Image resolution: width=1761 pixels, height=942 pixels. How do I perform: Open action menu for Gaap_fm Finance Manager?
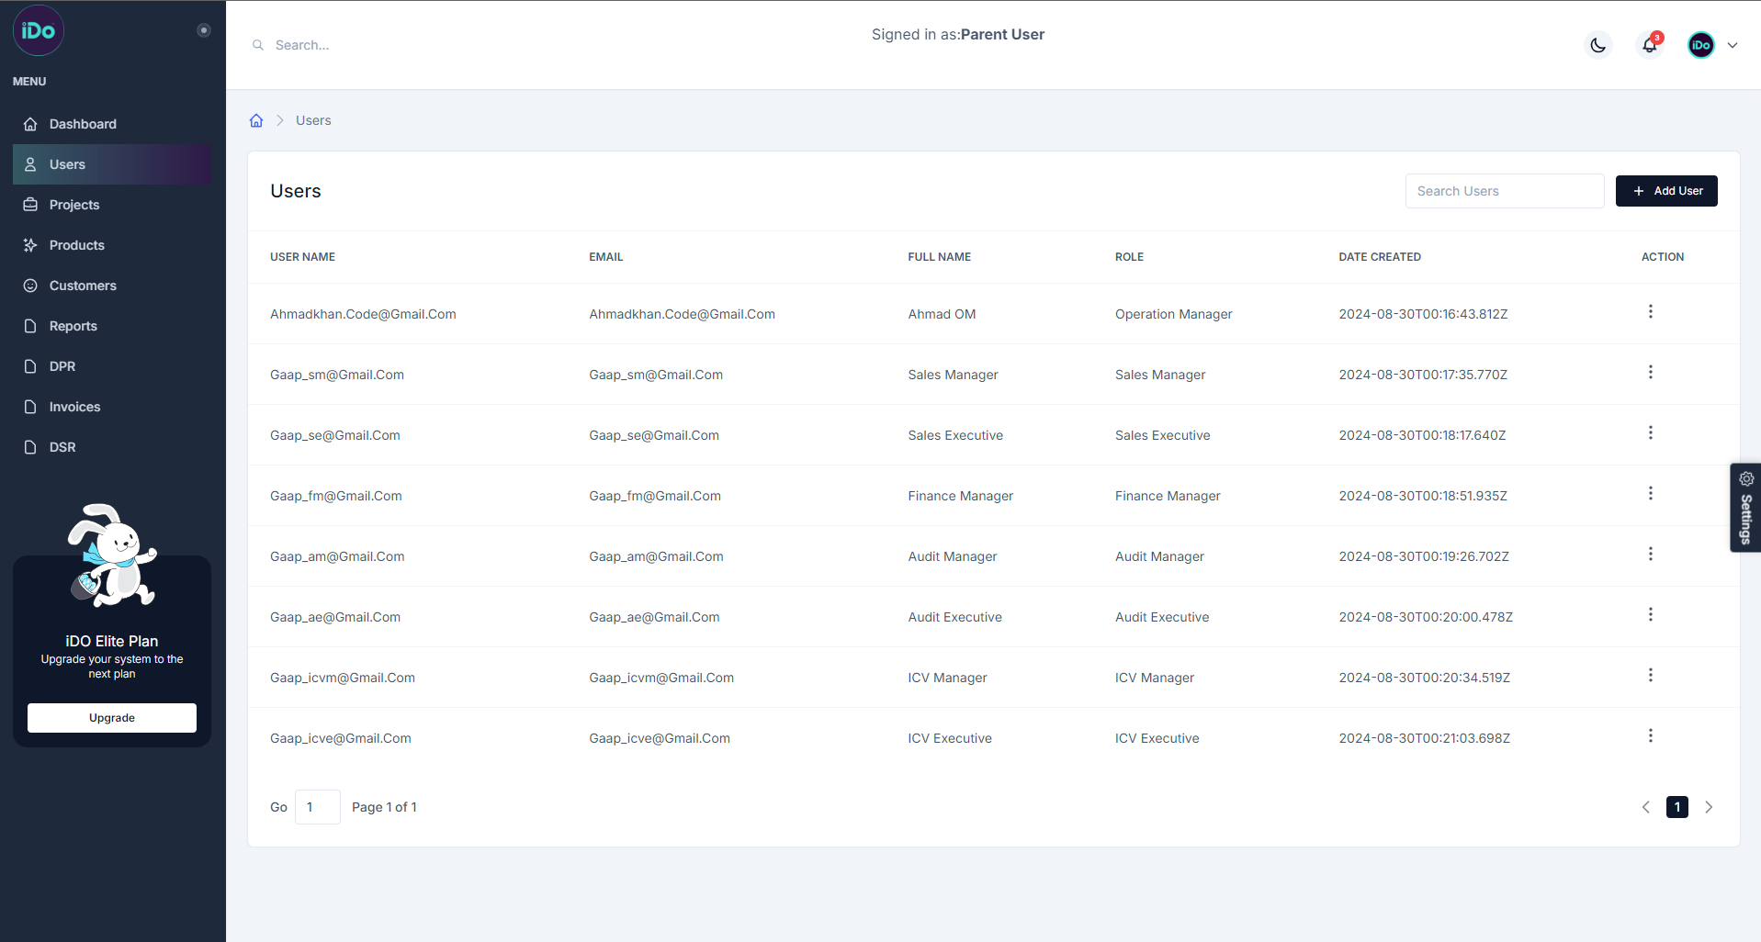click(x=1650, y=494)
